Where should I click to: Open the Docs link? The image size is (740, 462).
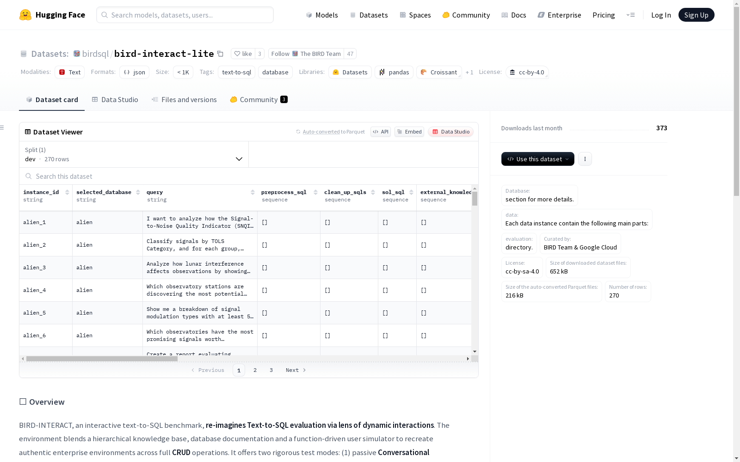(x=514, y=15)
